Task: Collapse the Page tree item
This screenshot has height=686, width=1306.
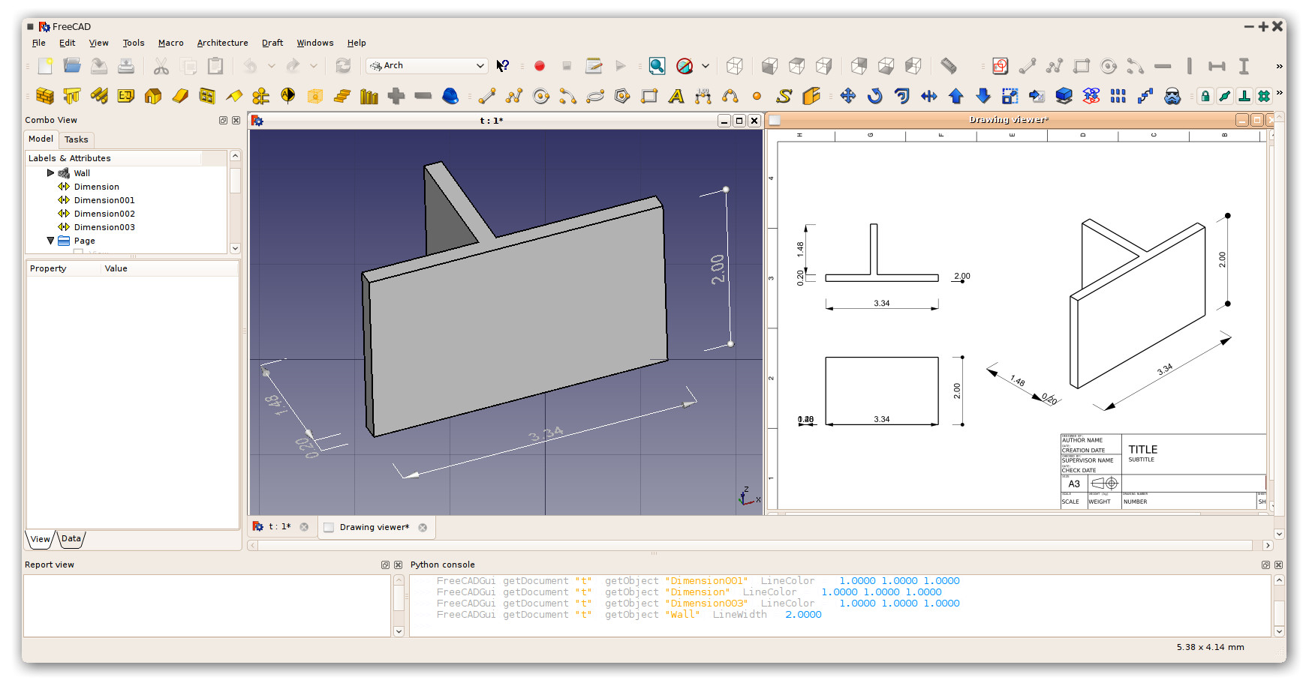Action: [x=51, y=241]
